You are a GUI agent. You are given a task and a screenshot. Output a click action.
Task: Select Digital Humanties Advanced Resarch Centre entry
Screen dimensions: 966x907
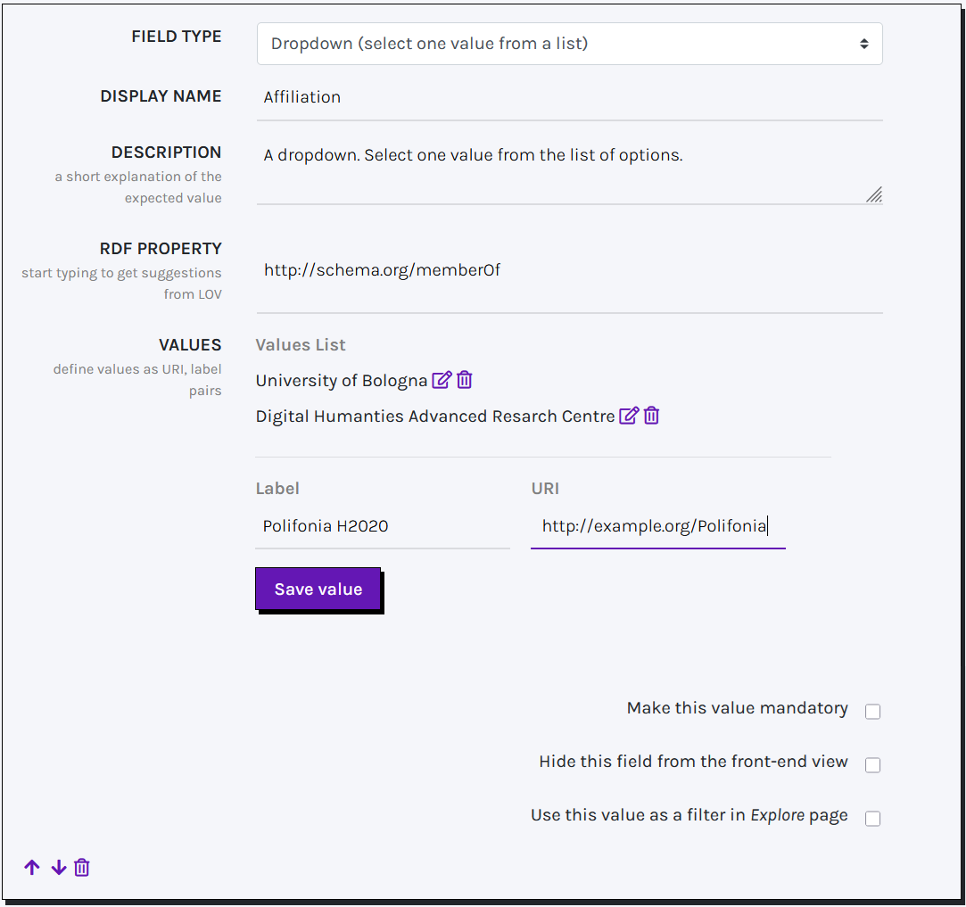point(434,416)
